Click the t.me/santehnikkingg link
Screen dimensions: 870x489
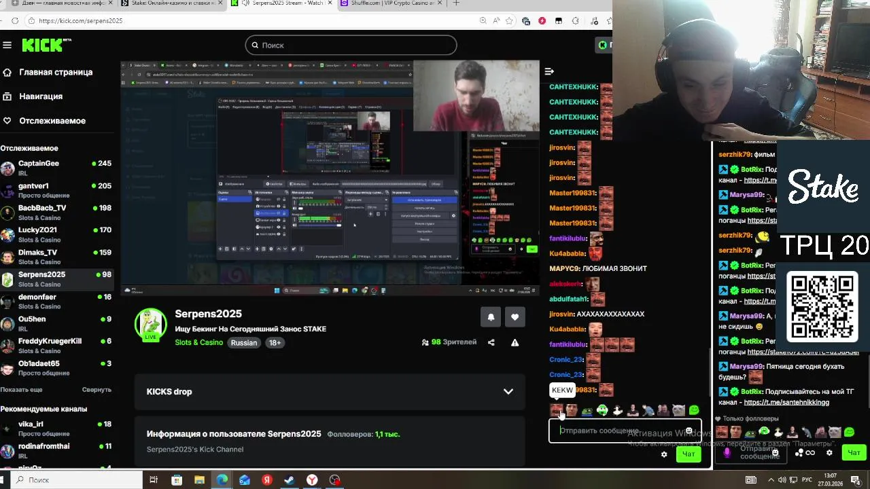(786, 403)
